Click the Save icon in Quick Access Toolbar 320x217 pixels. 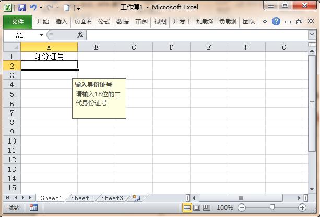coord(22,8)
